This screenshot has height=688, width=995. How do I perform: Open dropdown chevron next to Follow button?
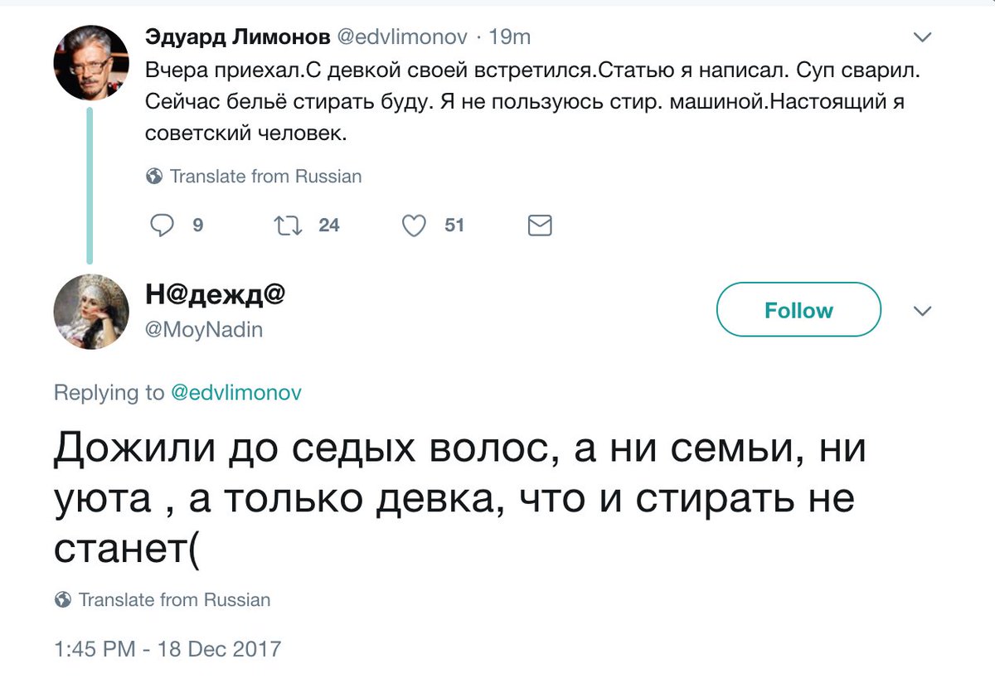tap(922, 312)
